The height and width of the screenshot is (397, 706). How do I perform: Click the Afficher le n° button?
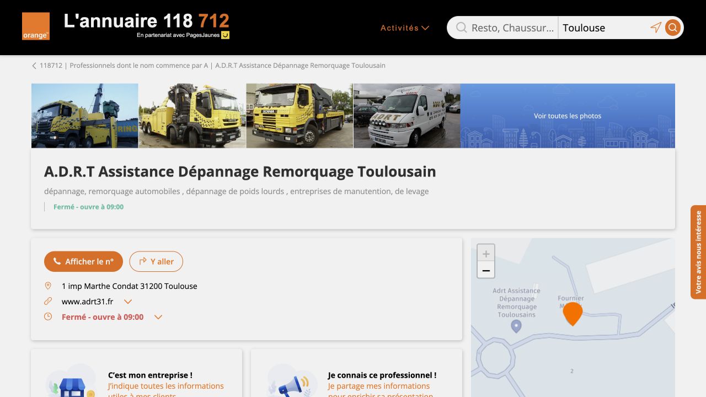[83, 261]
